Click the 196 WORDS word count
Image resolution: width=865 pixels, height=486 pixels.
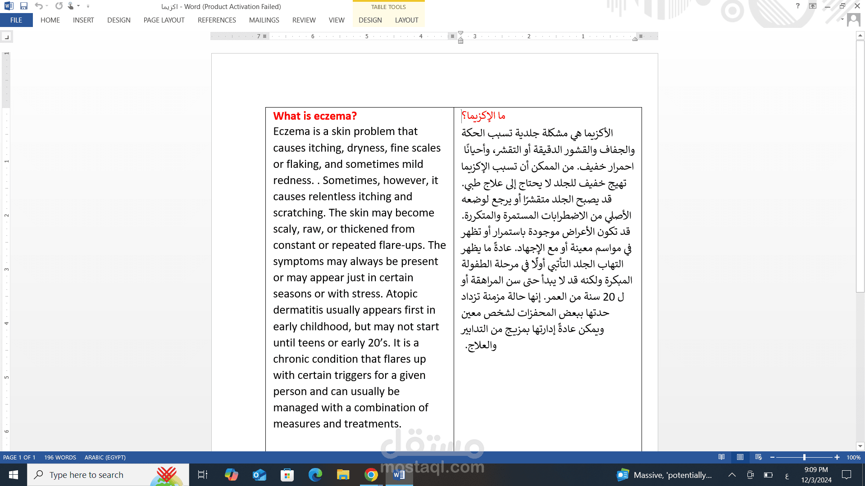pyautogui.click(x=60, y=457)
